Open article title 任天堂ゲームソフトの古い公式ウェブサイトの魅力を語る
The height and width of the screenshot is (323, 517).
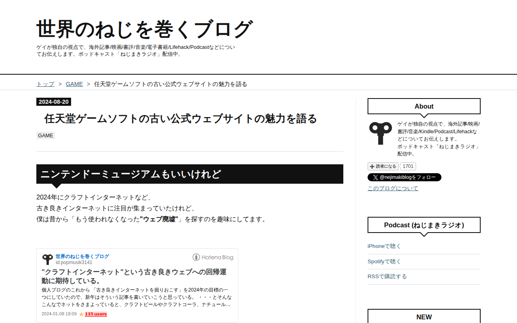tap(181, 119)
